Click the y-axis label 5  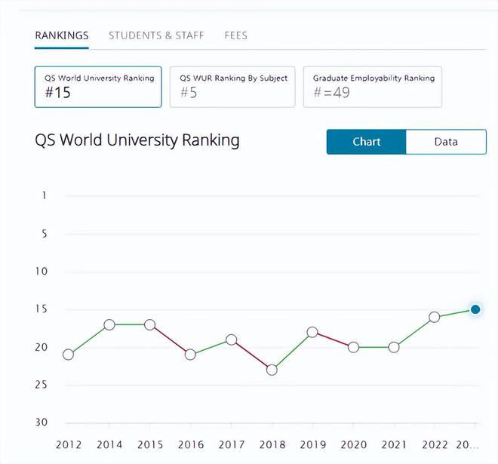[45, 234]
